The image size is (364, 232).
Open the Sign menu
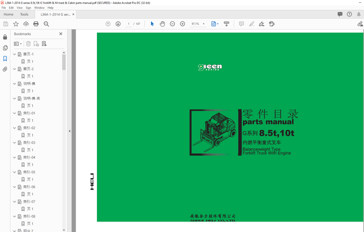point(28,8)
